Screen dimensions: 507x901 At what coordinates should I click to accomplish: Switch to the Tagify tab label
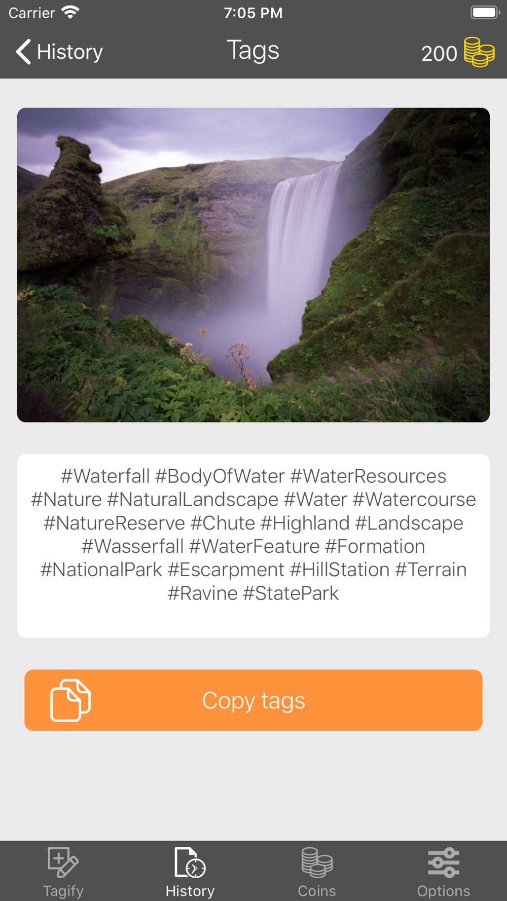(63, 891)
